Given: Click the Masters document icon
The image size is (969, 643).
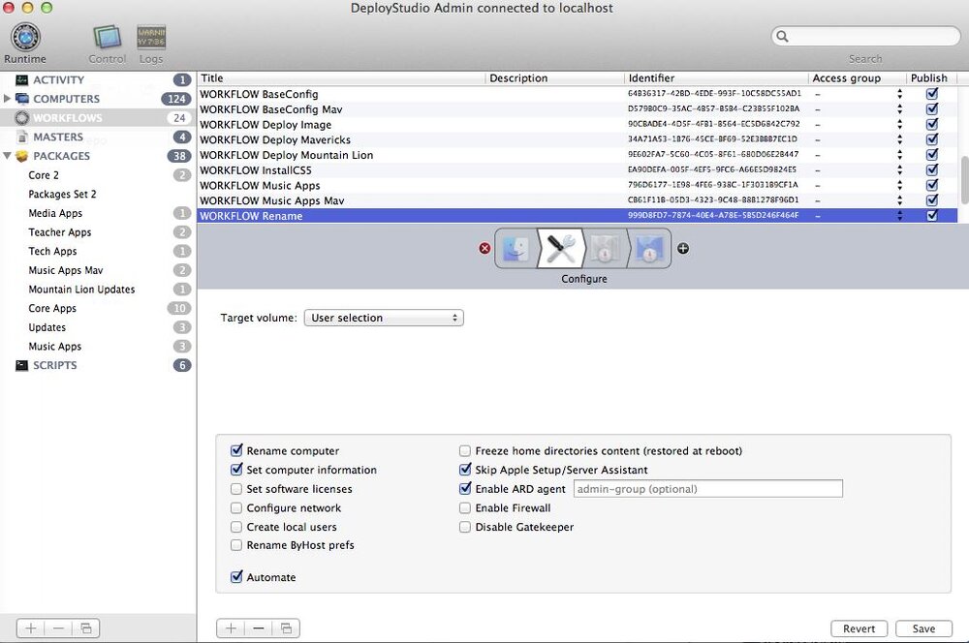Looking at the screenshot, I should 22,138.
